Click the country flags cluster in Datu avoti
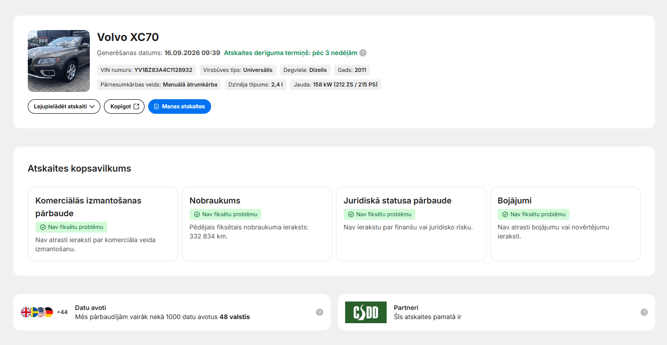Screen dimensions: 667x345 pos(37,312)
